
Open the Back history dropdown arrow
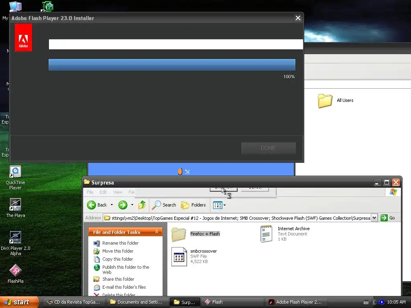[112, 205]
